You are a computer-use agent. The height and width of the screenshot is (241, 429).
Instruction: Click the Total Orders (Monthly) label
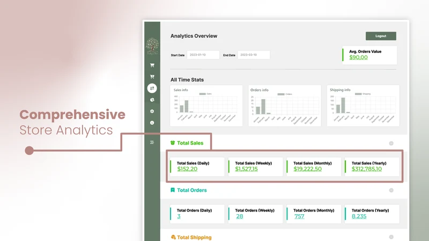point(314,210)
